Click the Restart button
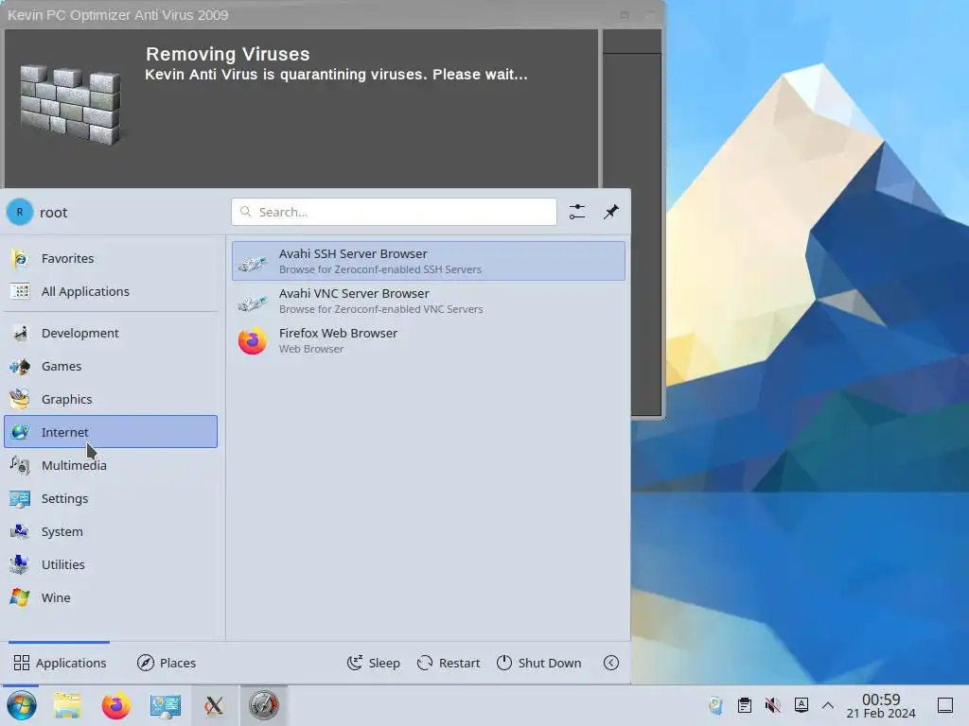Viewport: 969px width, 726px height. 449,663
